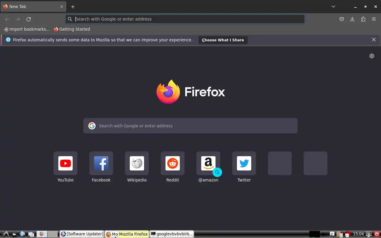Open the taskbar start menu icon
381x238 pixels.
[5, 234]
